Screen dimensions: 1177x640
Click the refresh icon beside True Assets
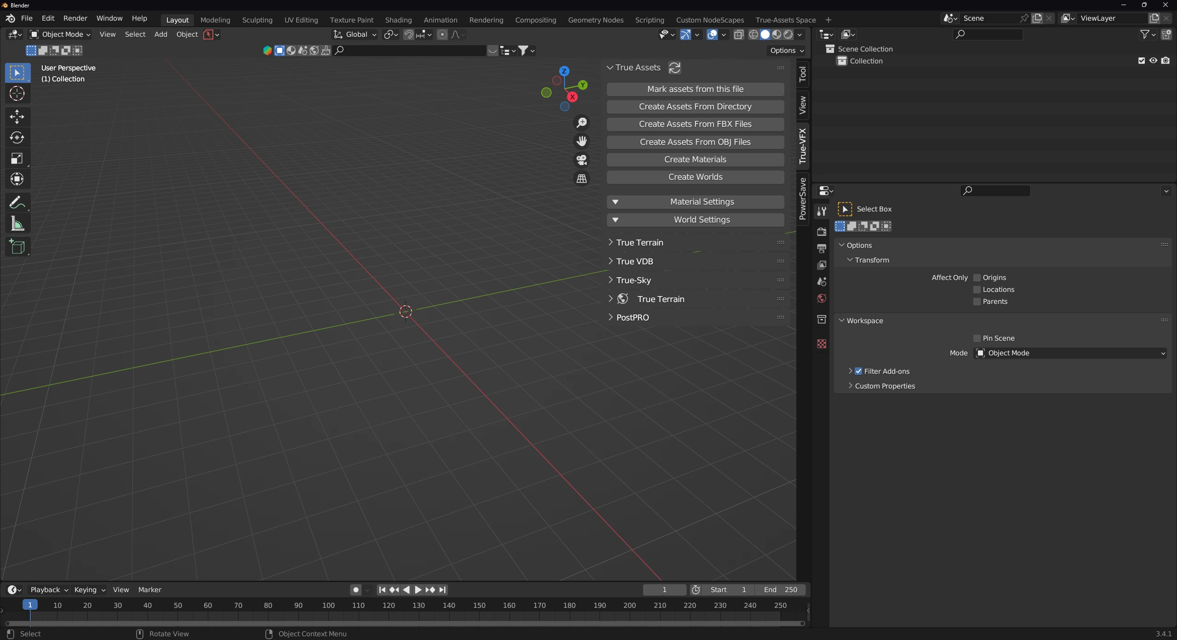(x=674, y=68)
